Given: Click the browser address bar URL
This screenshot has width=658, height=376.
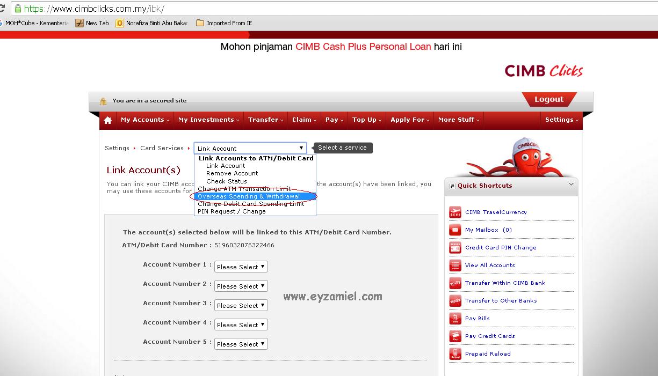Looking at the screenshot, I should 94,9.
